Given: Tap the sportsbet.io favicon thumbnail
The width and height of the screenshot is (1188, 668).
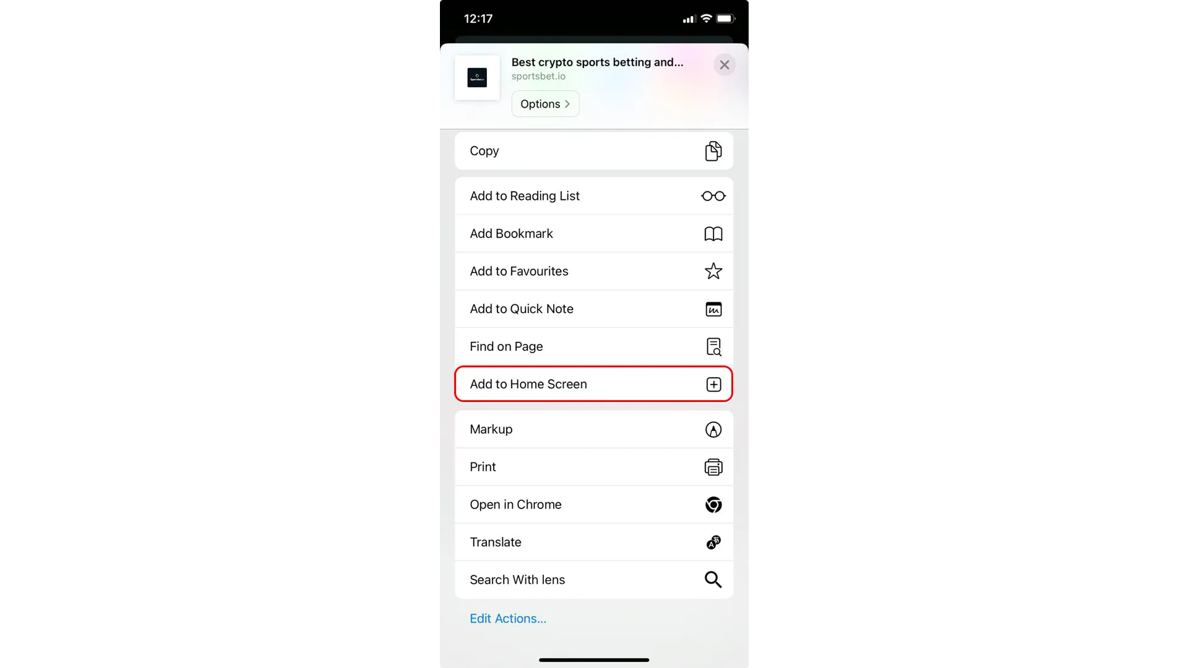Looking at the screenshot, I should [x=476, y=77].
